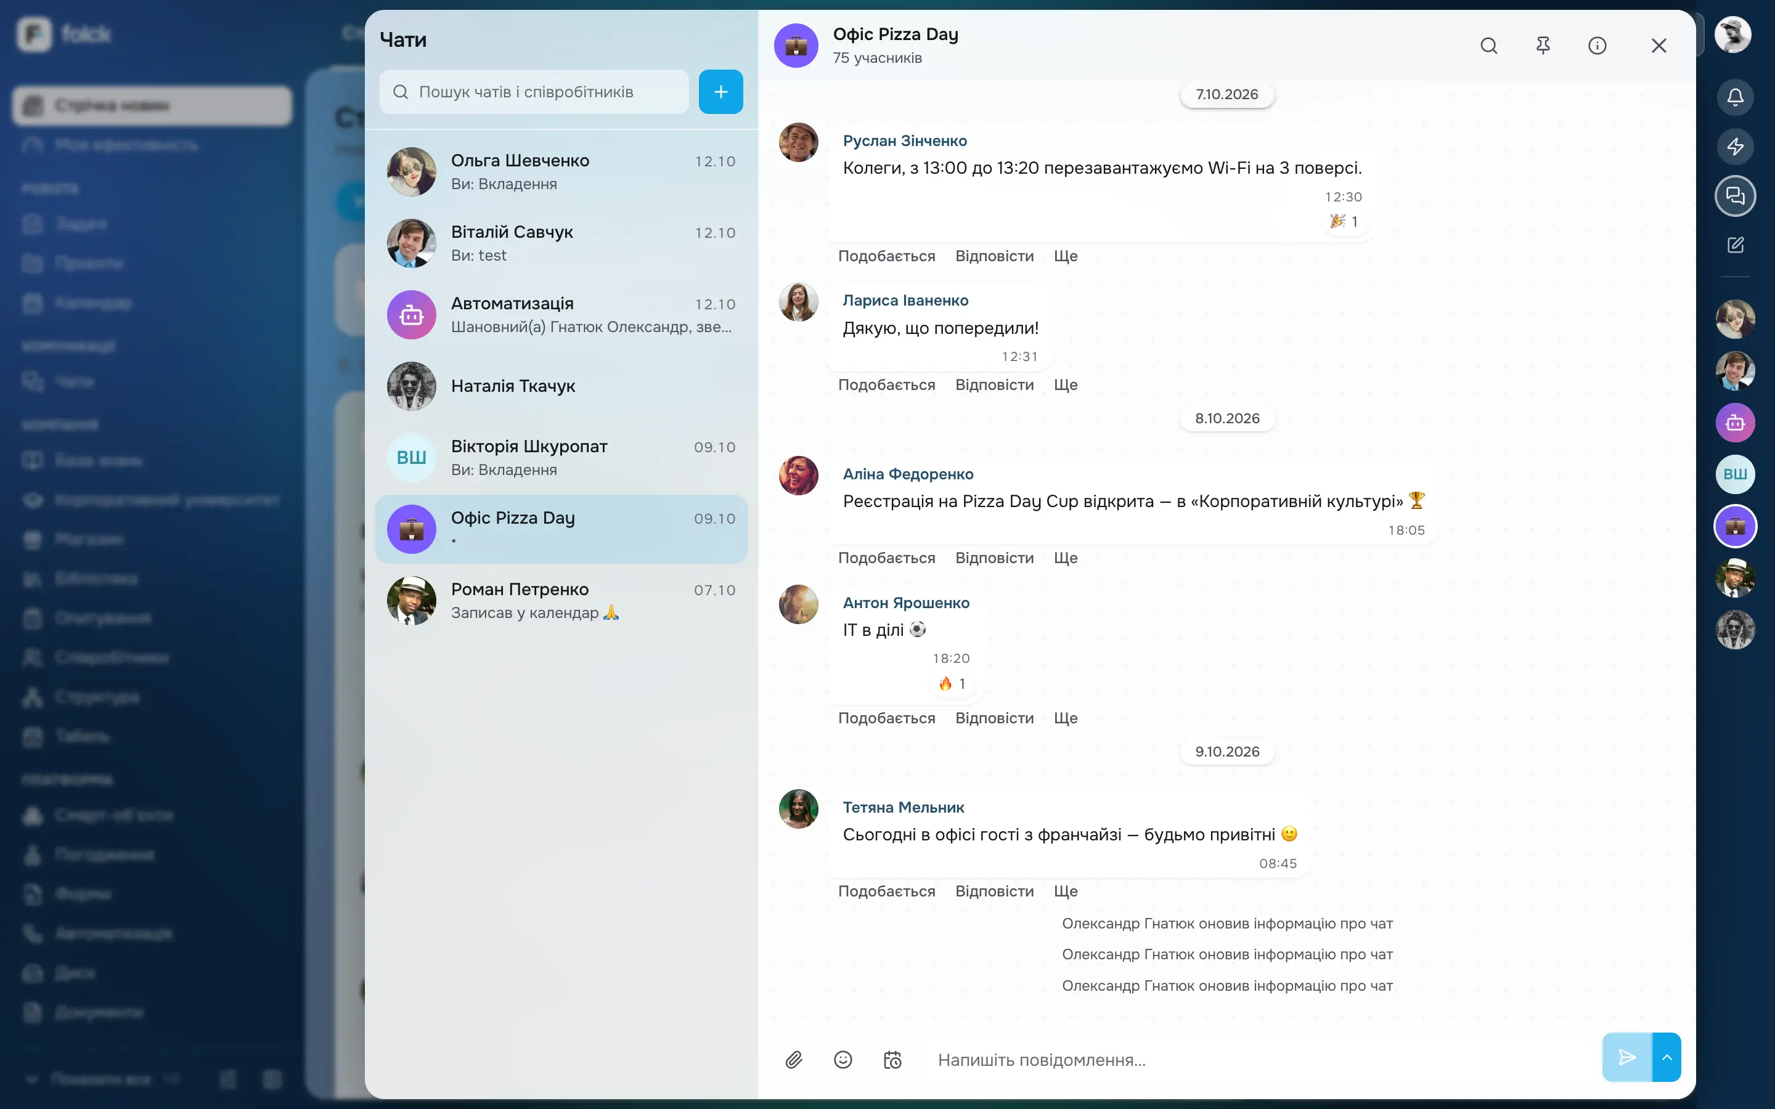
Task: Open the notifications bell in the right sidebar
Action: pos(1735,97)
